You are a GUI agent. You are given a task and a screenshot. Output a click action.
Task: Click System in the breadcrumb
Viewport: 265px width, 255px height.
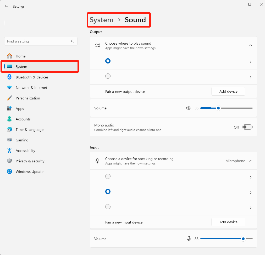pos(102,20)
